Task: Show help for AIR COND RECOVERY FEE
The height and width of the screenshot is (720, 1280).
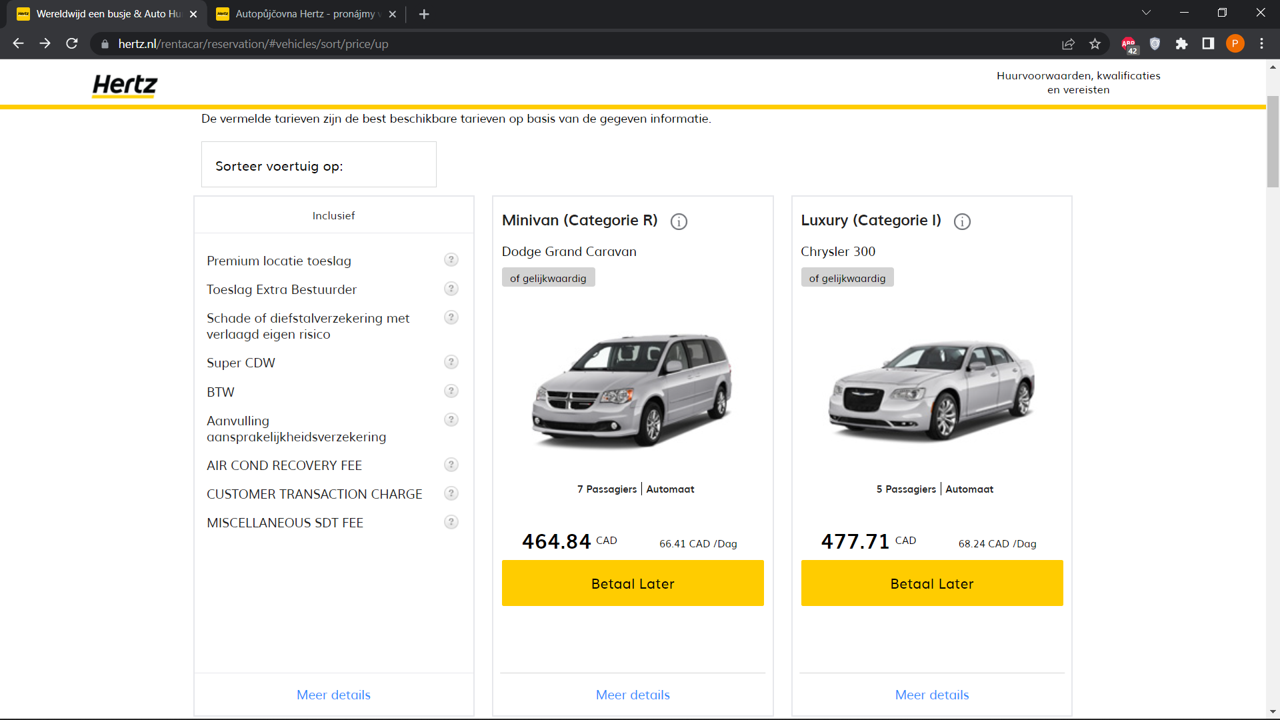Action: [451, 465]
